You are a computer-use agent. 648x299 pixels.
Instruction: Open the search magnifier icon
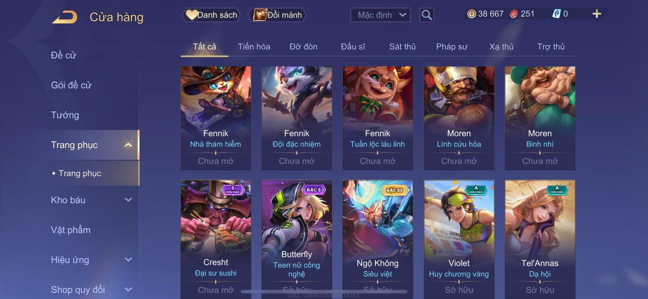(427, 15)
